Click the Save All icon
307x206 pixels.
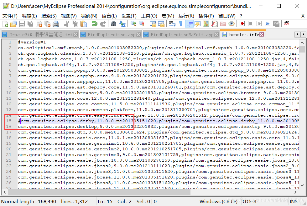pyautogui.click(x=30, y=24)
